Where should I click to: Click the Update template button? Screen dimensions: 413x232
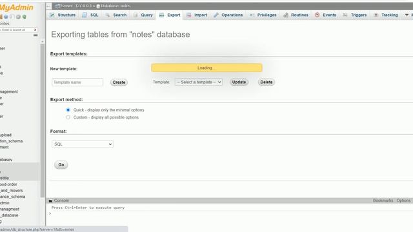(x=239, y=82)
